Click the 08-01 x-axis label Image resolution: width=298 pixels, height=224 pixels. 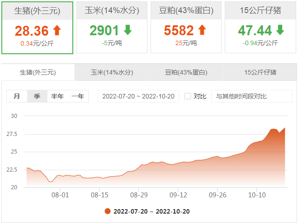point(60,195)
